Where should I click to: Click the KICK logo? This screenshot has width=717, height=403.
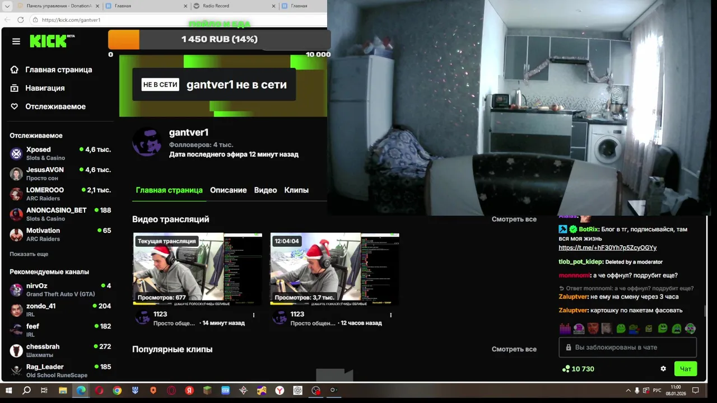point(52,41)
